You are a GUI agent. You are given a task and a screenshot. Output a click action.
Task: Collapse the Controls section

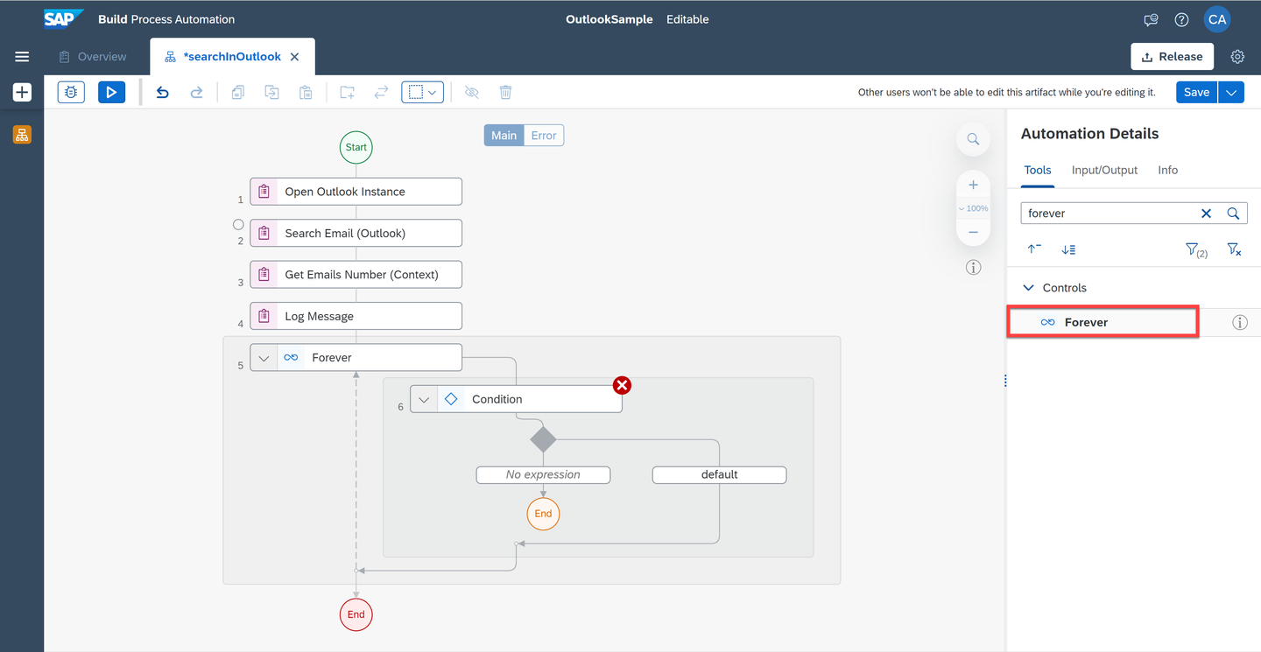click(x=1028, y=288)
